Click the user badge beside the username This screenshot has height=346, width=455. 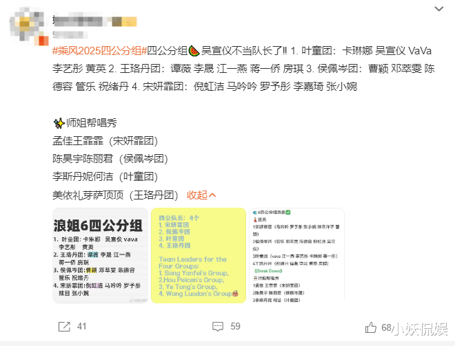tap(125, 22)
